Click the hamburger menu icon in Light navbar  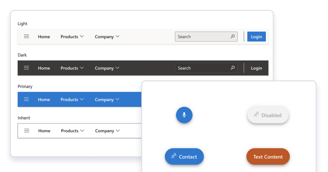pyautogui.click(x=27, y=37)
